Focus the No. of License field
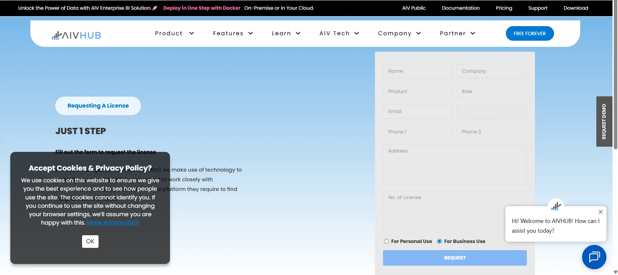618x275 pixels. point(455,211)
